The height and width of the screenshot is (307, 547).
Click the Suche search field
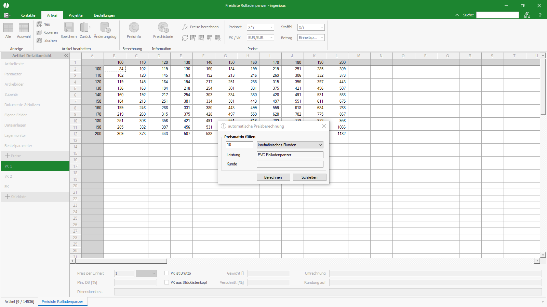tap(497, 15)
